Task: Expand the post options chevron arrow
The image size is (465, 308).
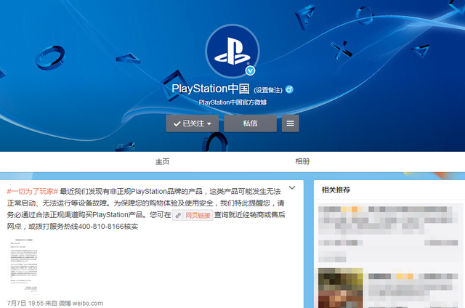Action: point(292,187)
